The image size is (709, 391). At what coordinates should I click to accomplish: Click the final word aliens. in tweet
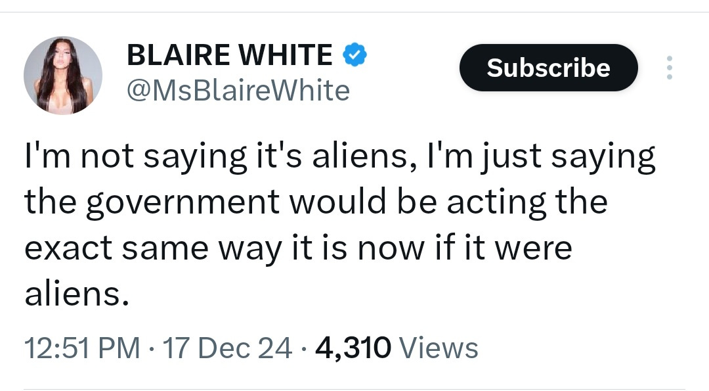(x=77, y=294)
